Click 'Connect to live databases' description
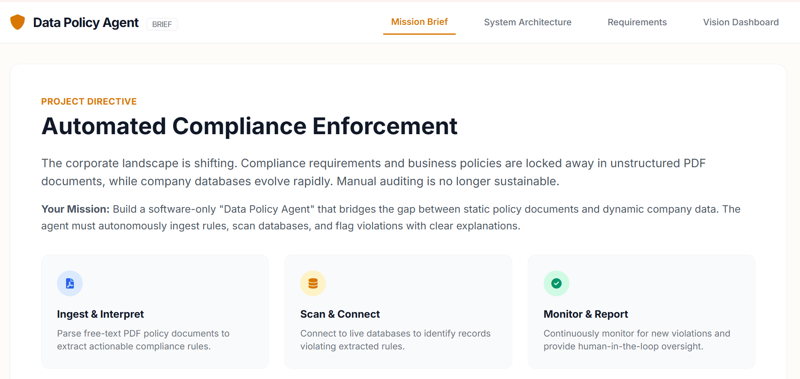800x379 pixels. (x=395, y=340)
